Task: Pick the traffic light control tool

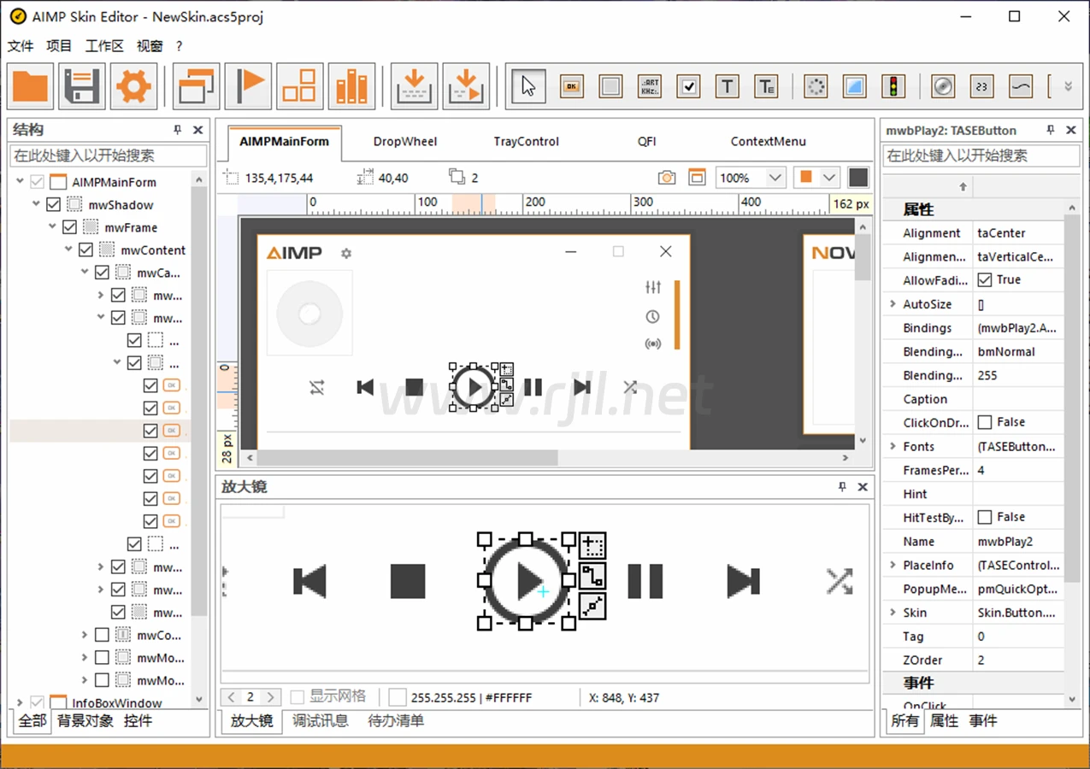Action: tap(893, 86)
